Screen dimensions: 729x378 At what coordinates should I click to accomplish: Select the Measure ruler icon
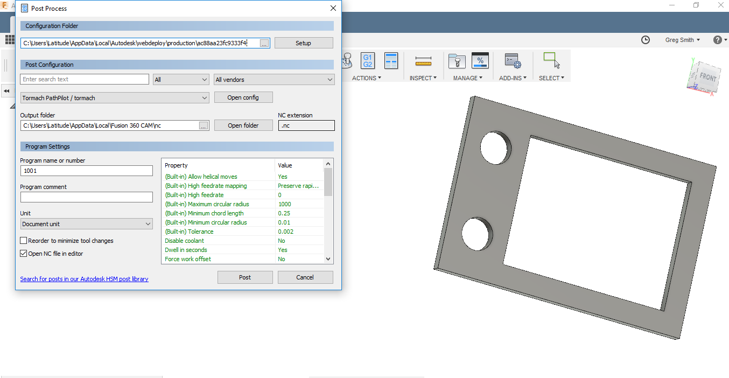coord(424,61)
